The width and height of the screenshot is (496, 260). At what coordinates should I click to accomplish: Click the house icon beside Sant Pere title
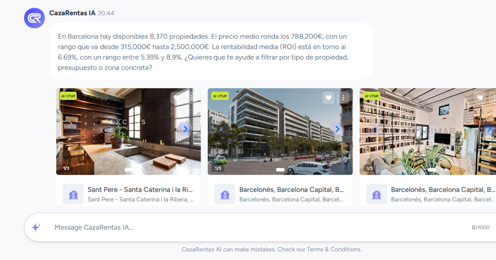73,194
